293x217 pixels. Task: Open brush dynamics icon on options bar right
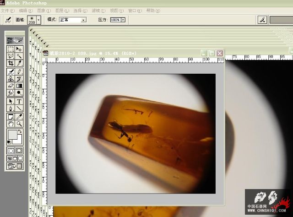tap(262, 20)
